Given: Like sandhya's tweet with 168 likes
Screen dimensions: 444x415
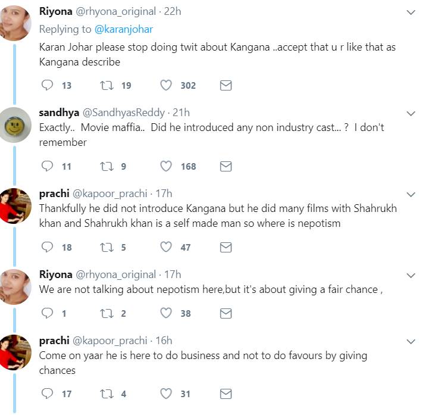Looking at the screenshot, I should (166, 166).
